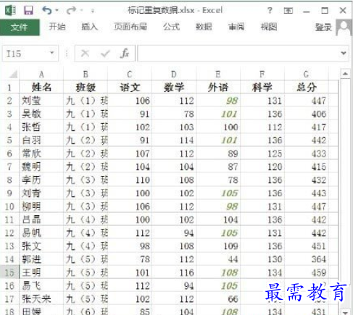
Task: Select the 总分 header cell
Action: [306, 87]
